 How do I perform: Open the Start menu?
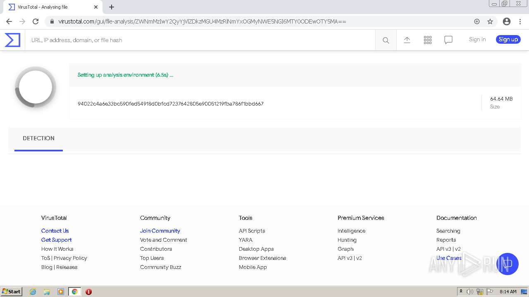[x=11, y=292]
